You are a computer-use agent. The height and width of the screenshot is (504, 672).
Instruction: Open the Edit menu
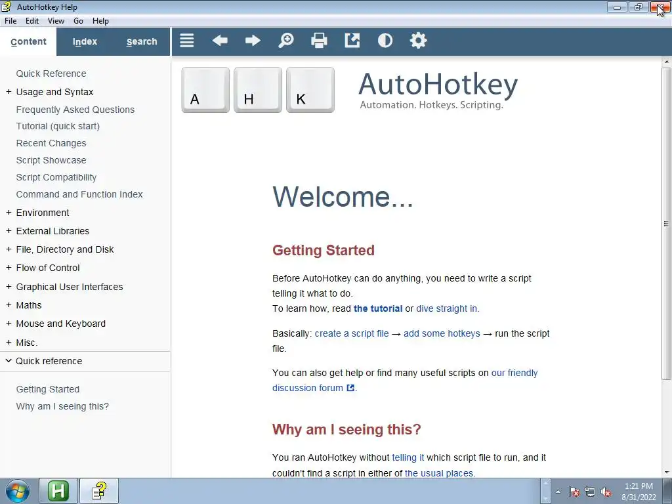pos(32,21)
